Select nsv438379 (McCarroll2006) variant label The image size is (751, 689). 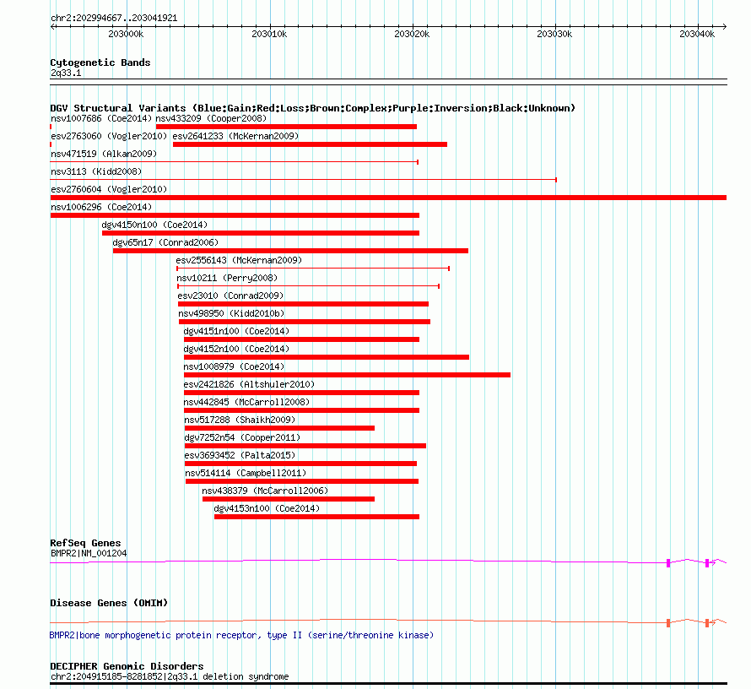click(265, 491)
